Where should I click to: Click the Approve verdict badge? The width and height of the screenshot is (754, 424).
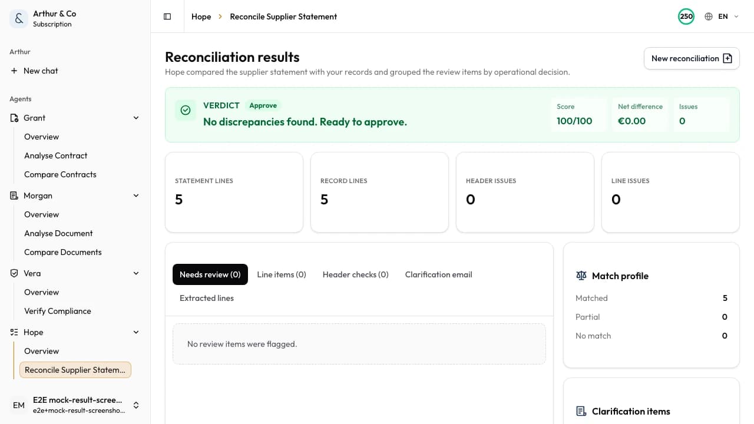[263, 105]
